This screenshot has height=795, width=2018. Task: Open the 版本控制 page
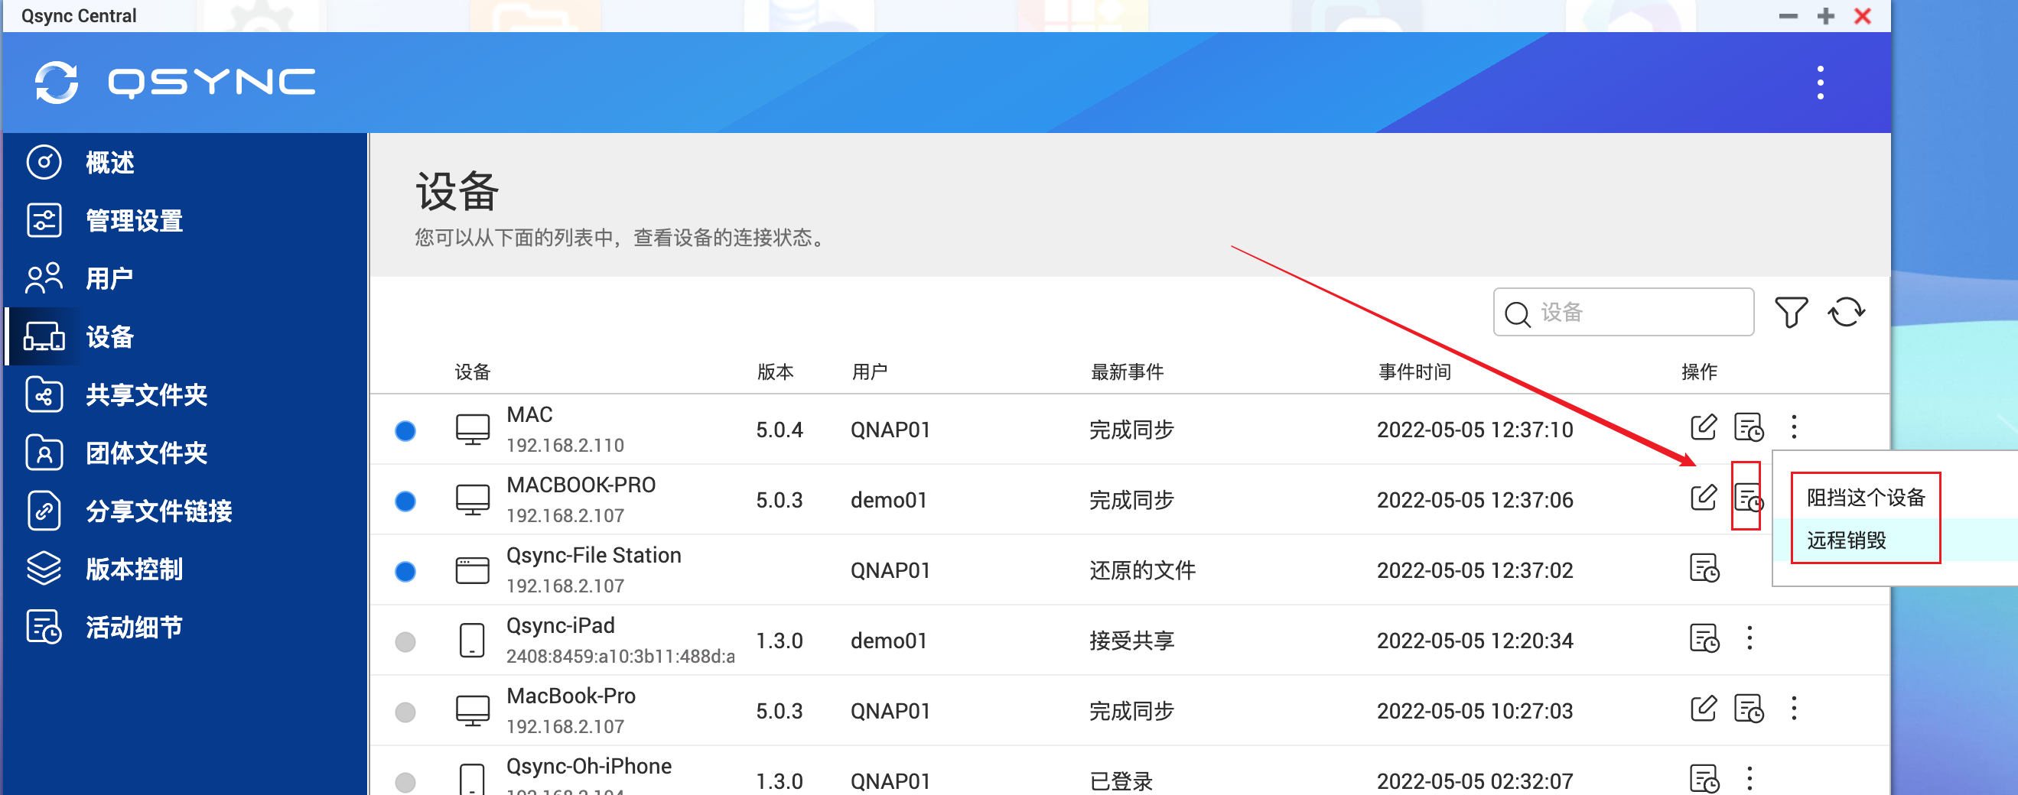(133, 569)
